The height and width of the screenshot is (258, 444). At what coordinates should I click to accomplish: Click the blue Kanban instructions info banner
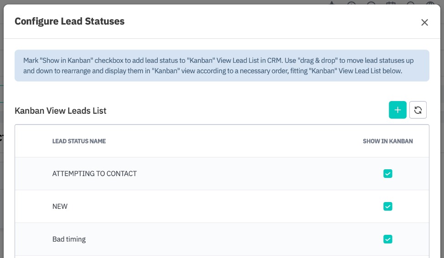(222, 66)
